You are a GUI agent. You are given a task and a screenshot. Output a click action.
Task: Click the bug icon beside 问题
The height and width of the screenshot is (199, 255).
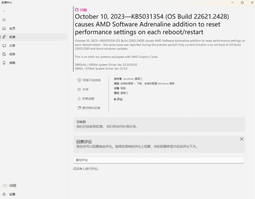77,10
